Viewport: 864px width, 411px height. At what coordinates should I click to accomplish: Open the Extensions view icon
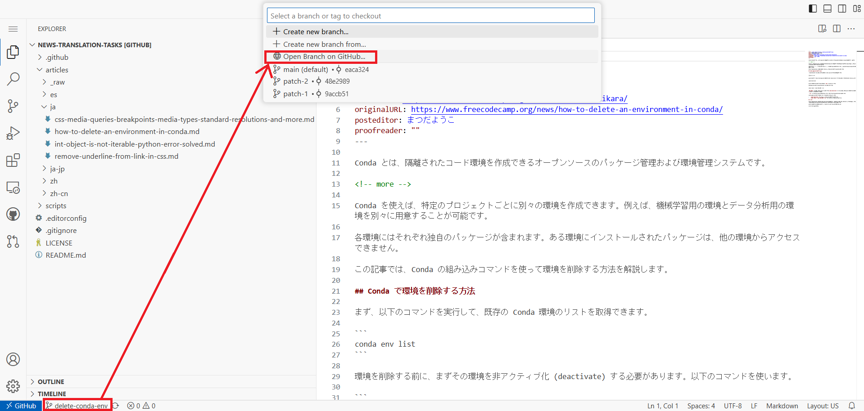click(13, 160)
